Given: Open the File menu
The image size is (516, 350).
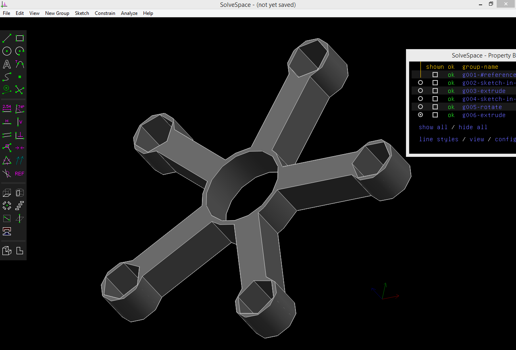Looking at the screenshot, I should (x=6, y=13).
